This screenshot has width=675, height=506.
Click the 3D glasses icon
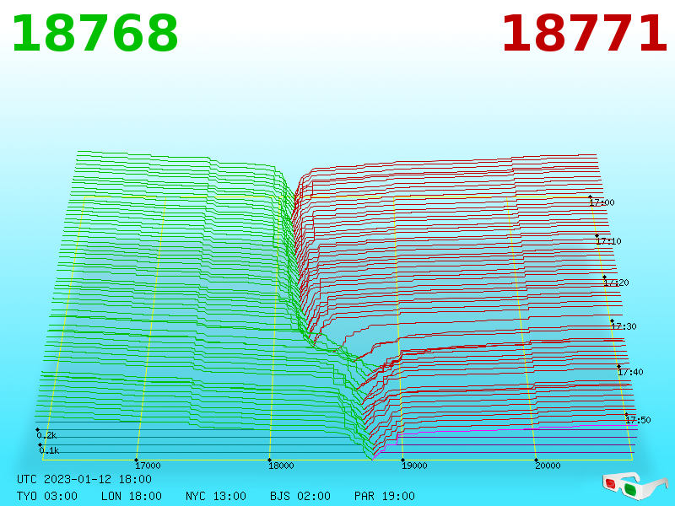tap(634, 487)
